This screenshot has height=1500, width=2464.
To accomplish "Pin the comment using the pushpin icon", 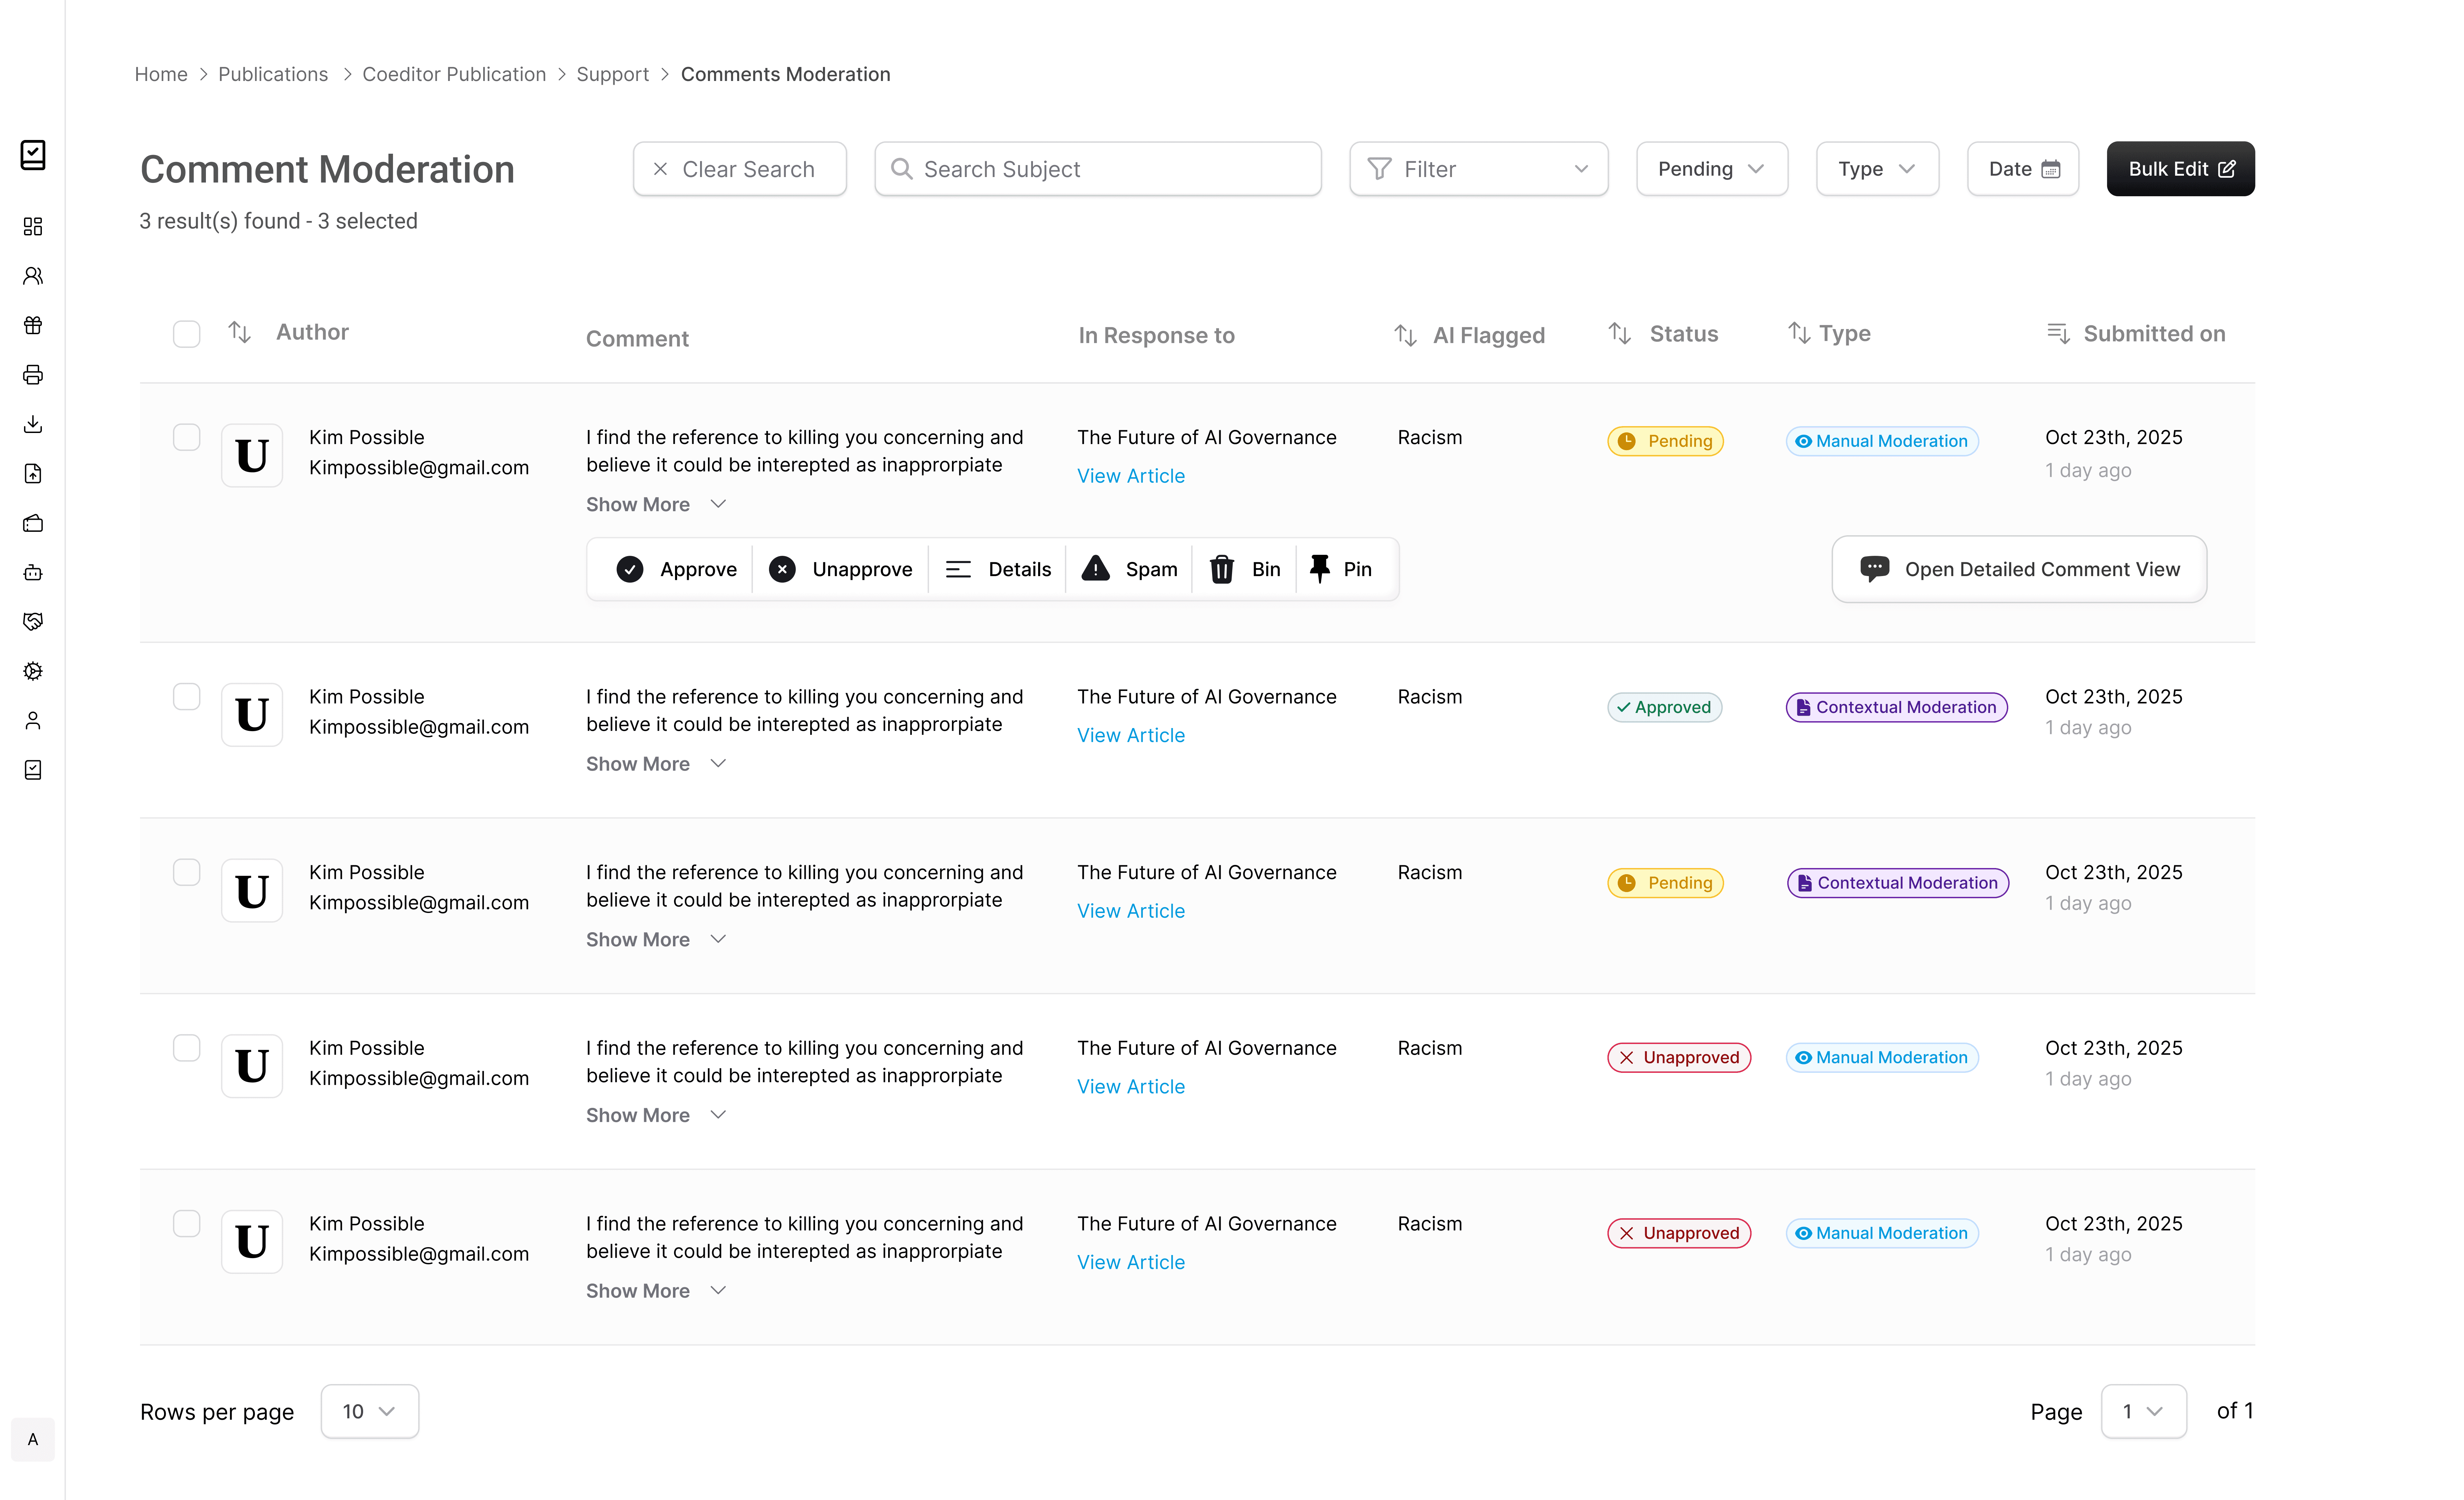I will [1319, 569].
